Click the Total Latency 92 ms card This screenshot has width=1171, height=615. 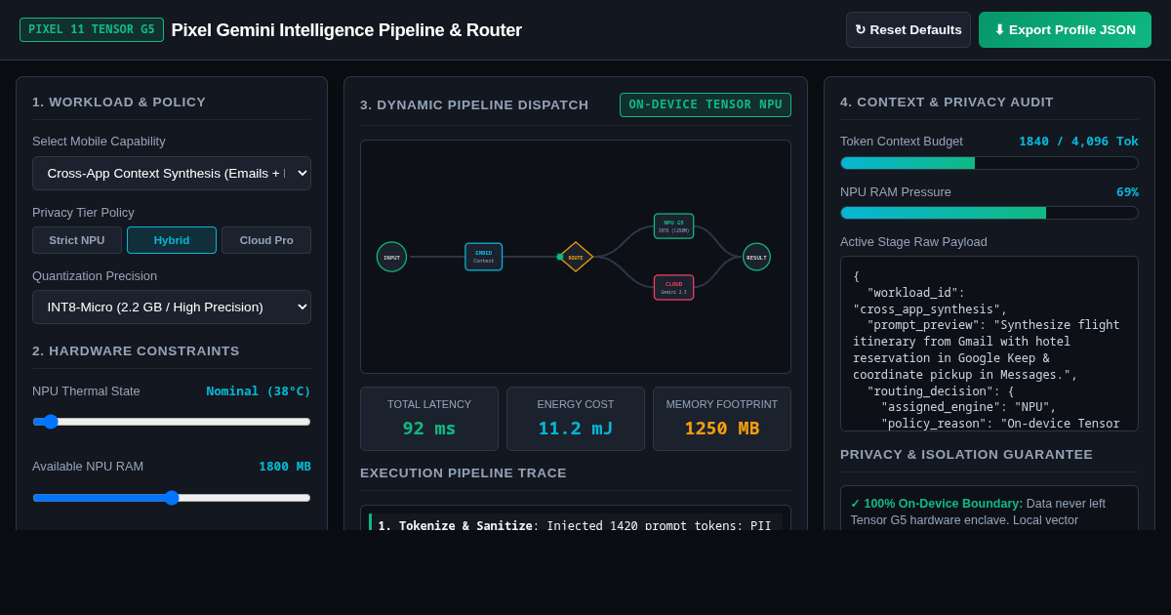(x=429, y=419)
